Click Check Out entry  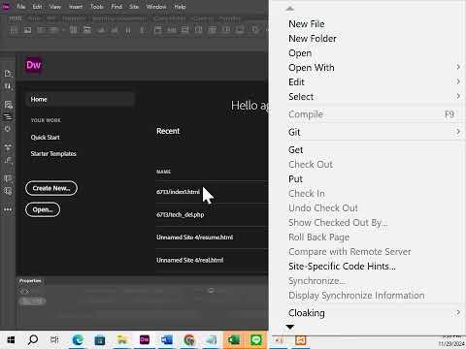pos(311,165)
